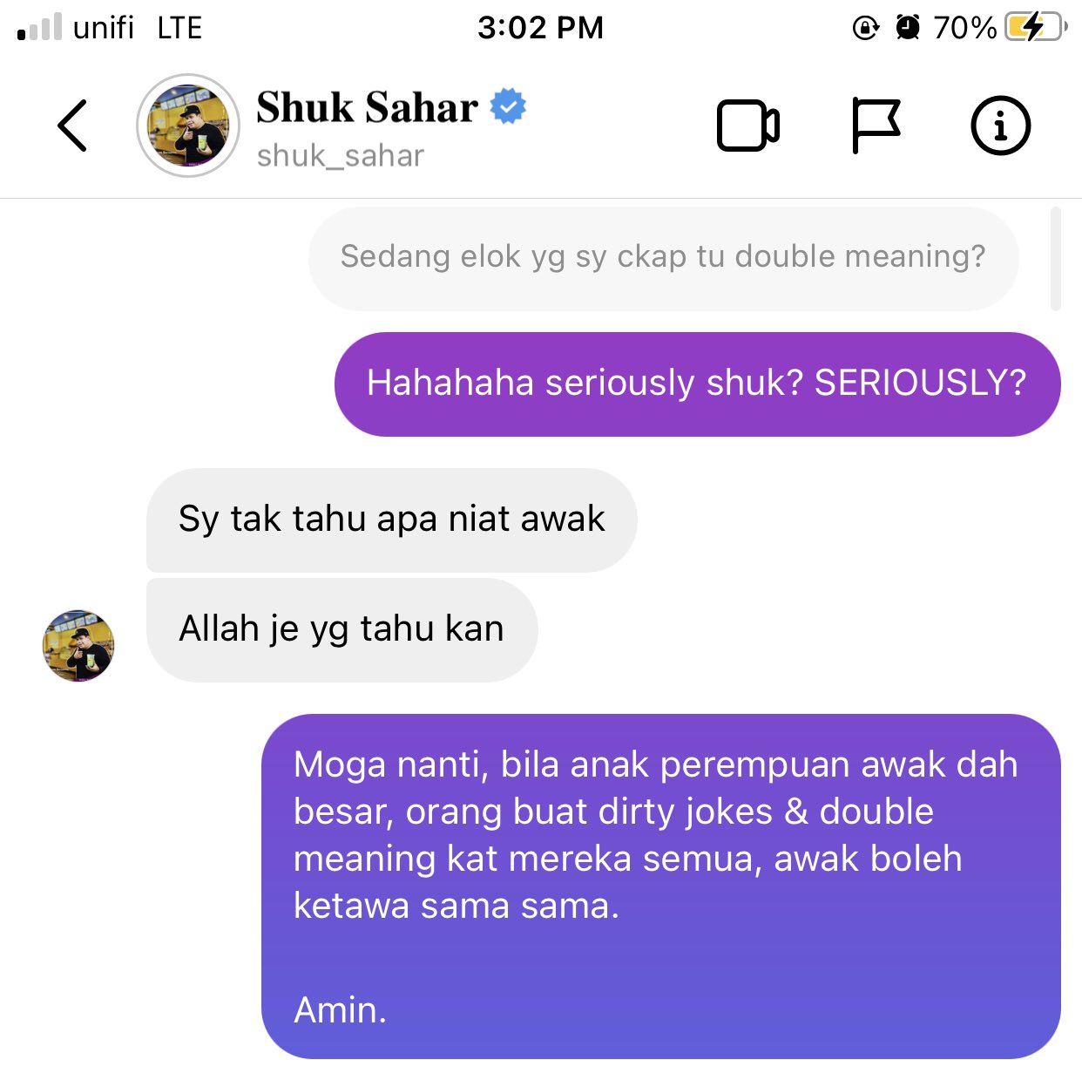The height and width of the screenshot is (1080, 1082).
Task: Tap the cellular signal bars
Action: (x=39, y=27)
